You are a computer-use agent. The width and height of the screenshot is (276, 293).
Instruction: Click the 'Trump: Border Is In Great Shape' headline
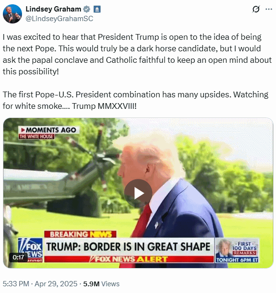point(128,246)
